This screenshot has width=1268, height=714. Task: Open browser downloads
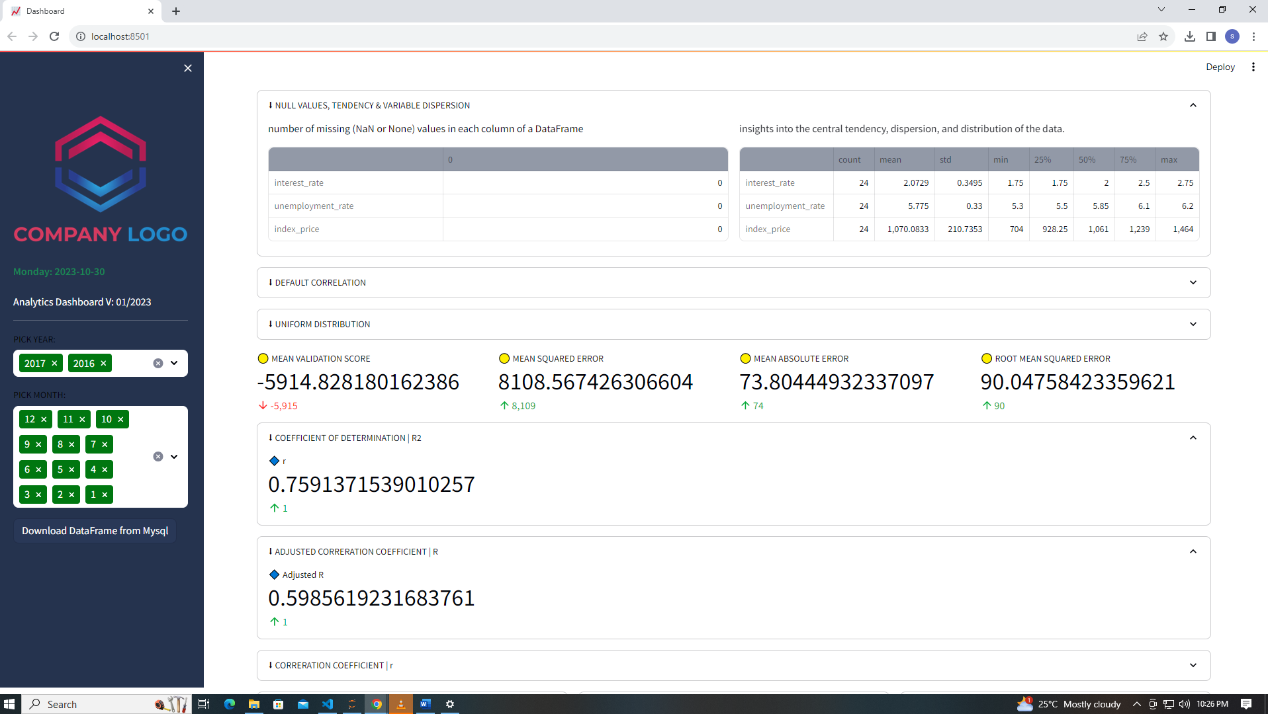(x=1189, y=36)
